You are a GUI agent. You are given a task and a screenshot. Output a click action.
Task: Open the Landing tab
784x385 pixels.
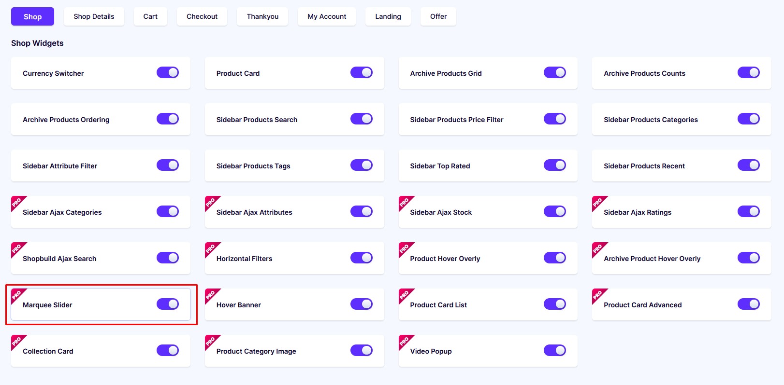(388, 16)
